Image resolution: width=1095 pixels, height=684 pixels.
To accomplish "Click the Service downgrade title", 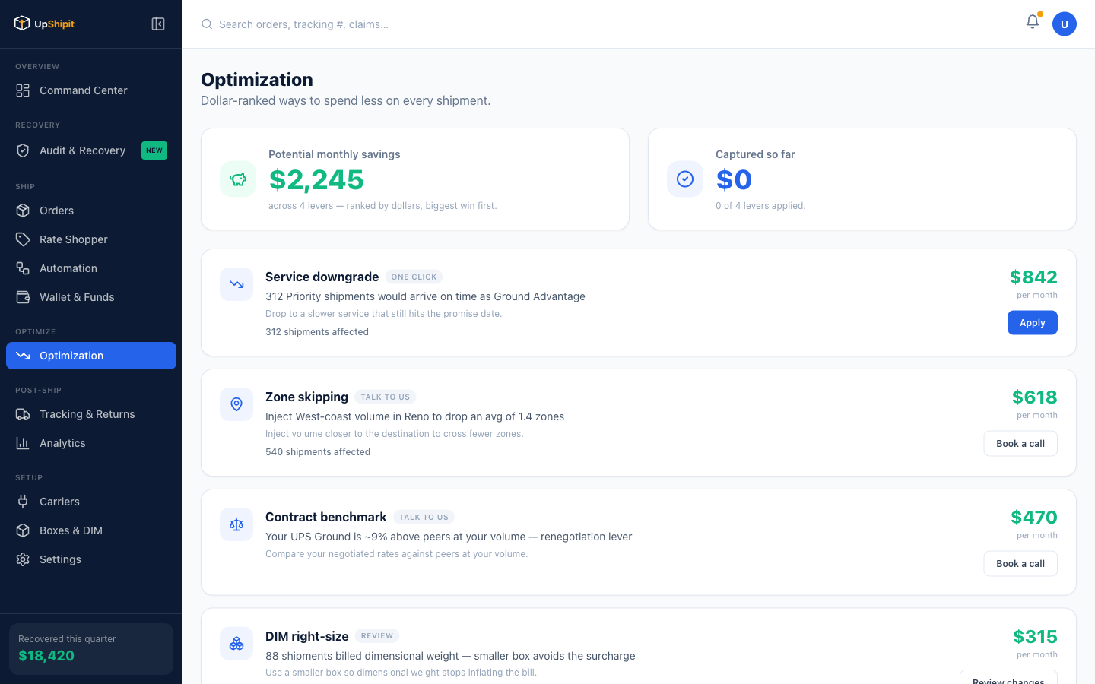I will point(322,277).
